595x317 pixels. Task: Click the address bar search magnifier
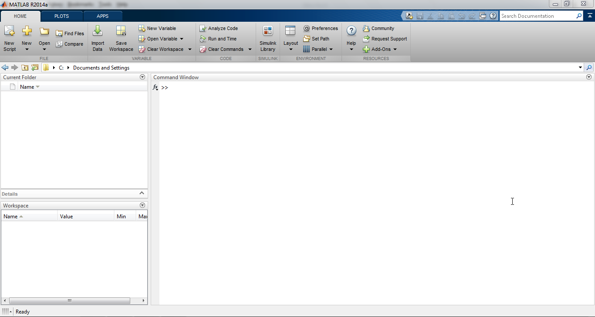[589, 67]
